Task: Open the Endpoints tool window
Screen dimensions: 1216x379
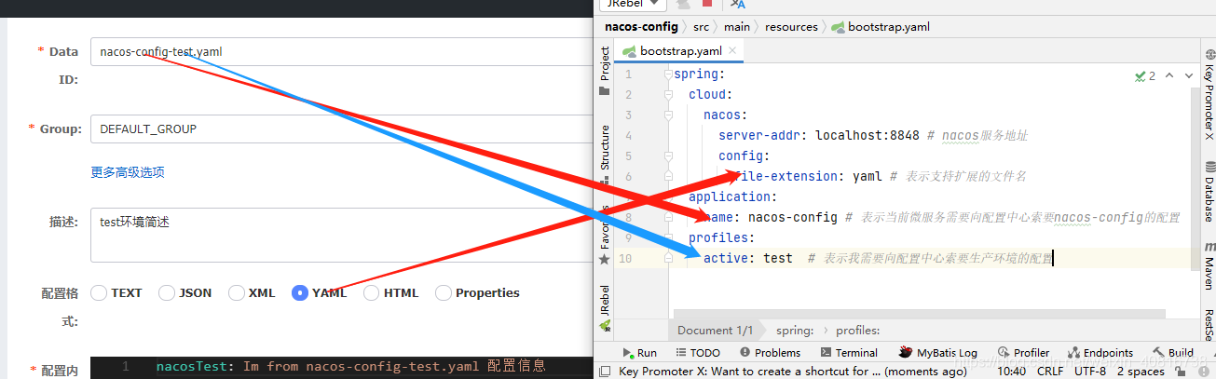Action: [x=1100, y=353]
